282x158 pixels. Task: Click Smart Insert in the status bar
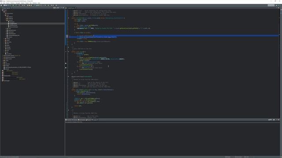pyautogui.click(x=239, y=157)
